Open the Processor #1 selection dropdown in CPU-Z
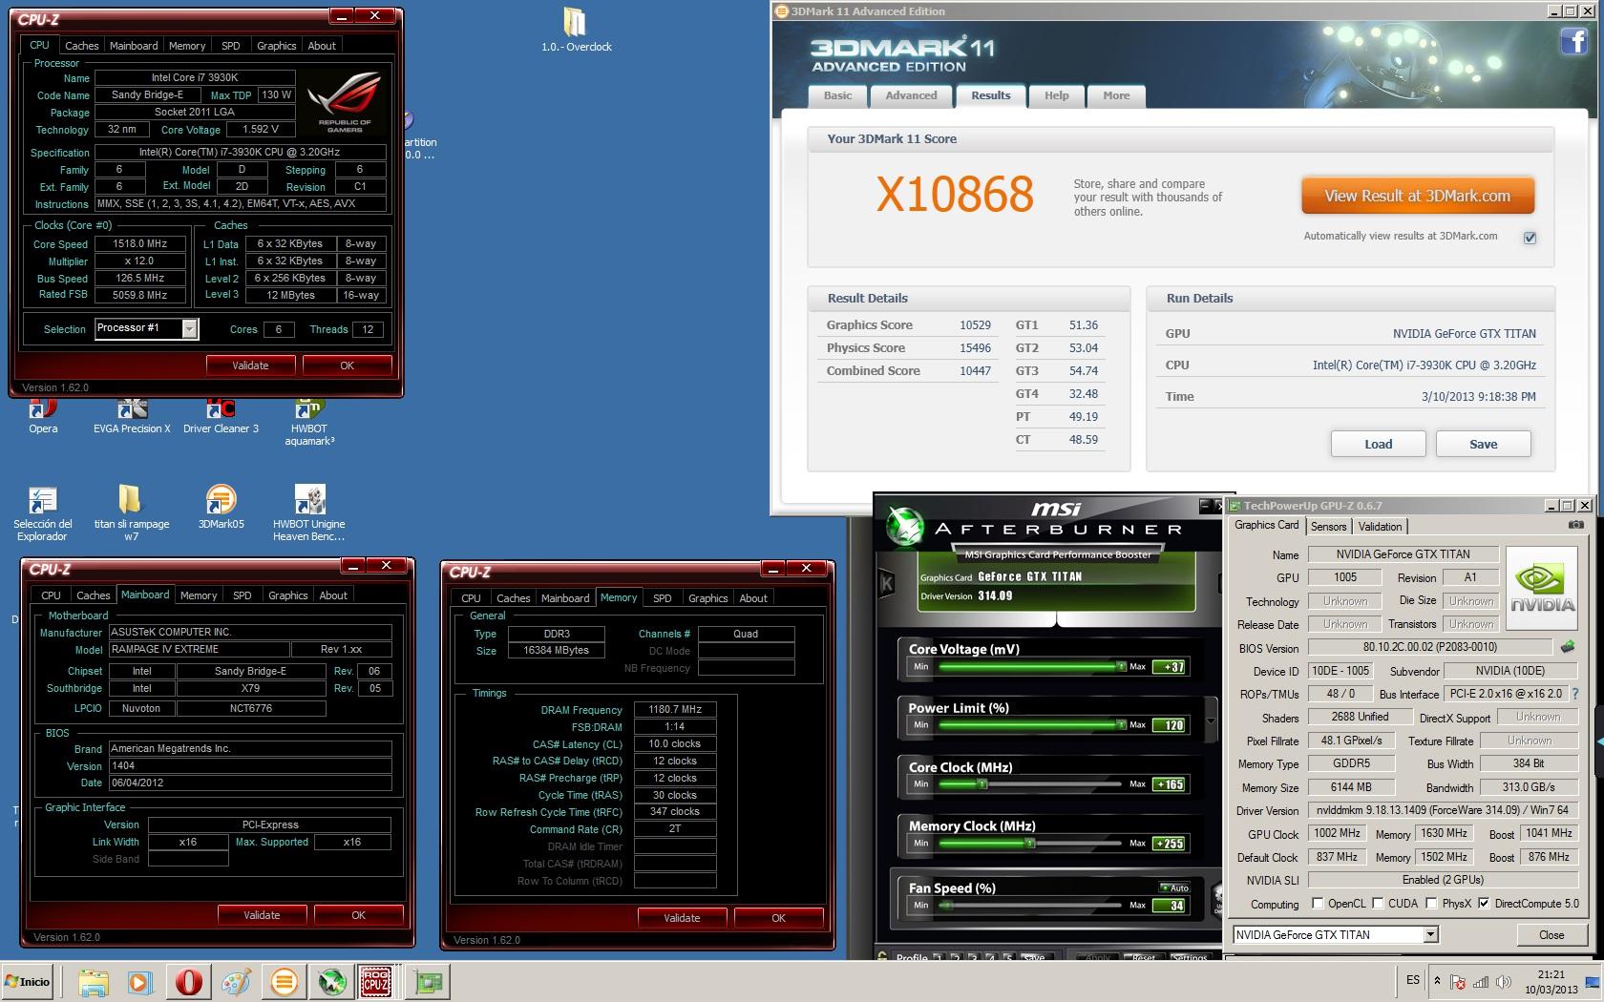This screenshot has width=1604, height=1002. click(x=190, y=329)
